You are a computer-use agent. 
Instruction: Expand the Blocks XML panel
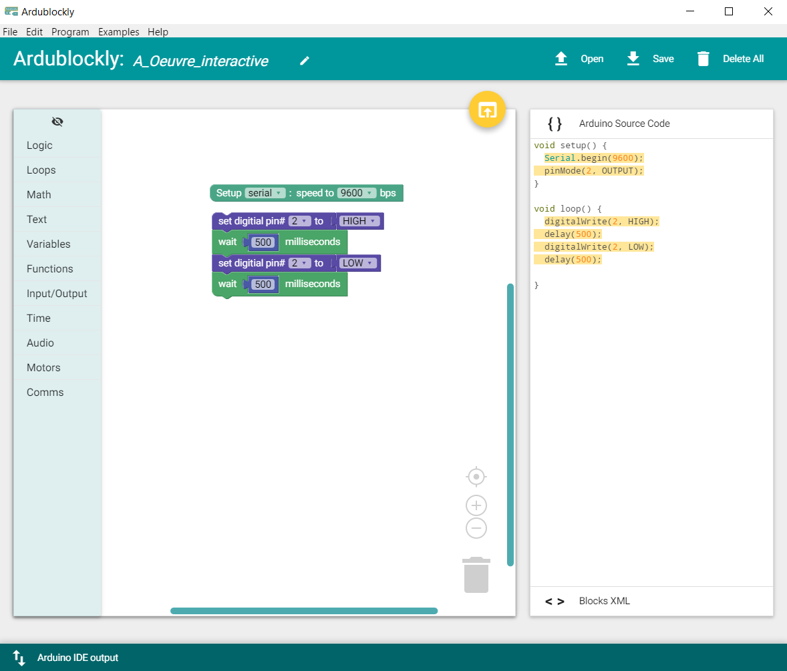(603, 601)
